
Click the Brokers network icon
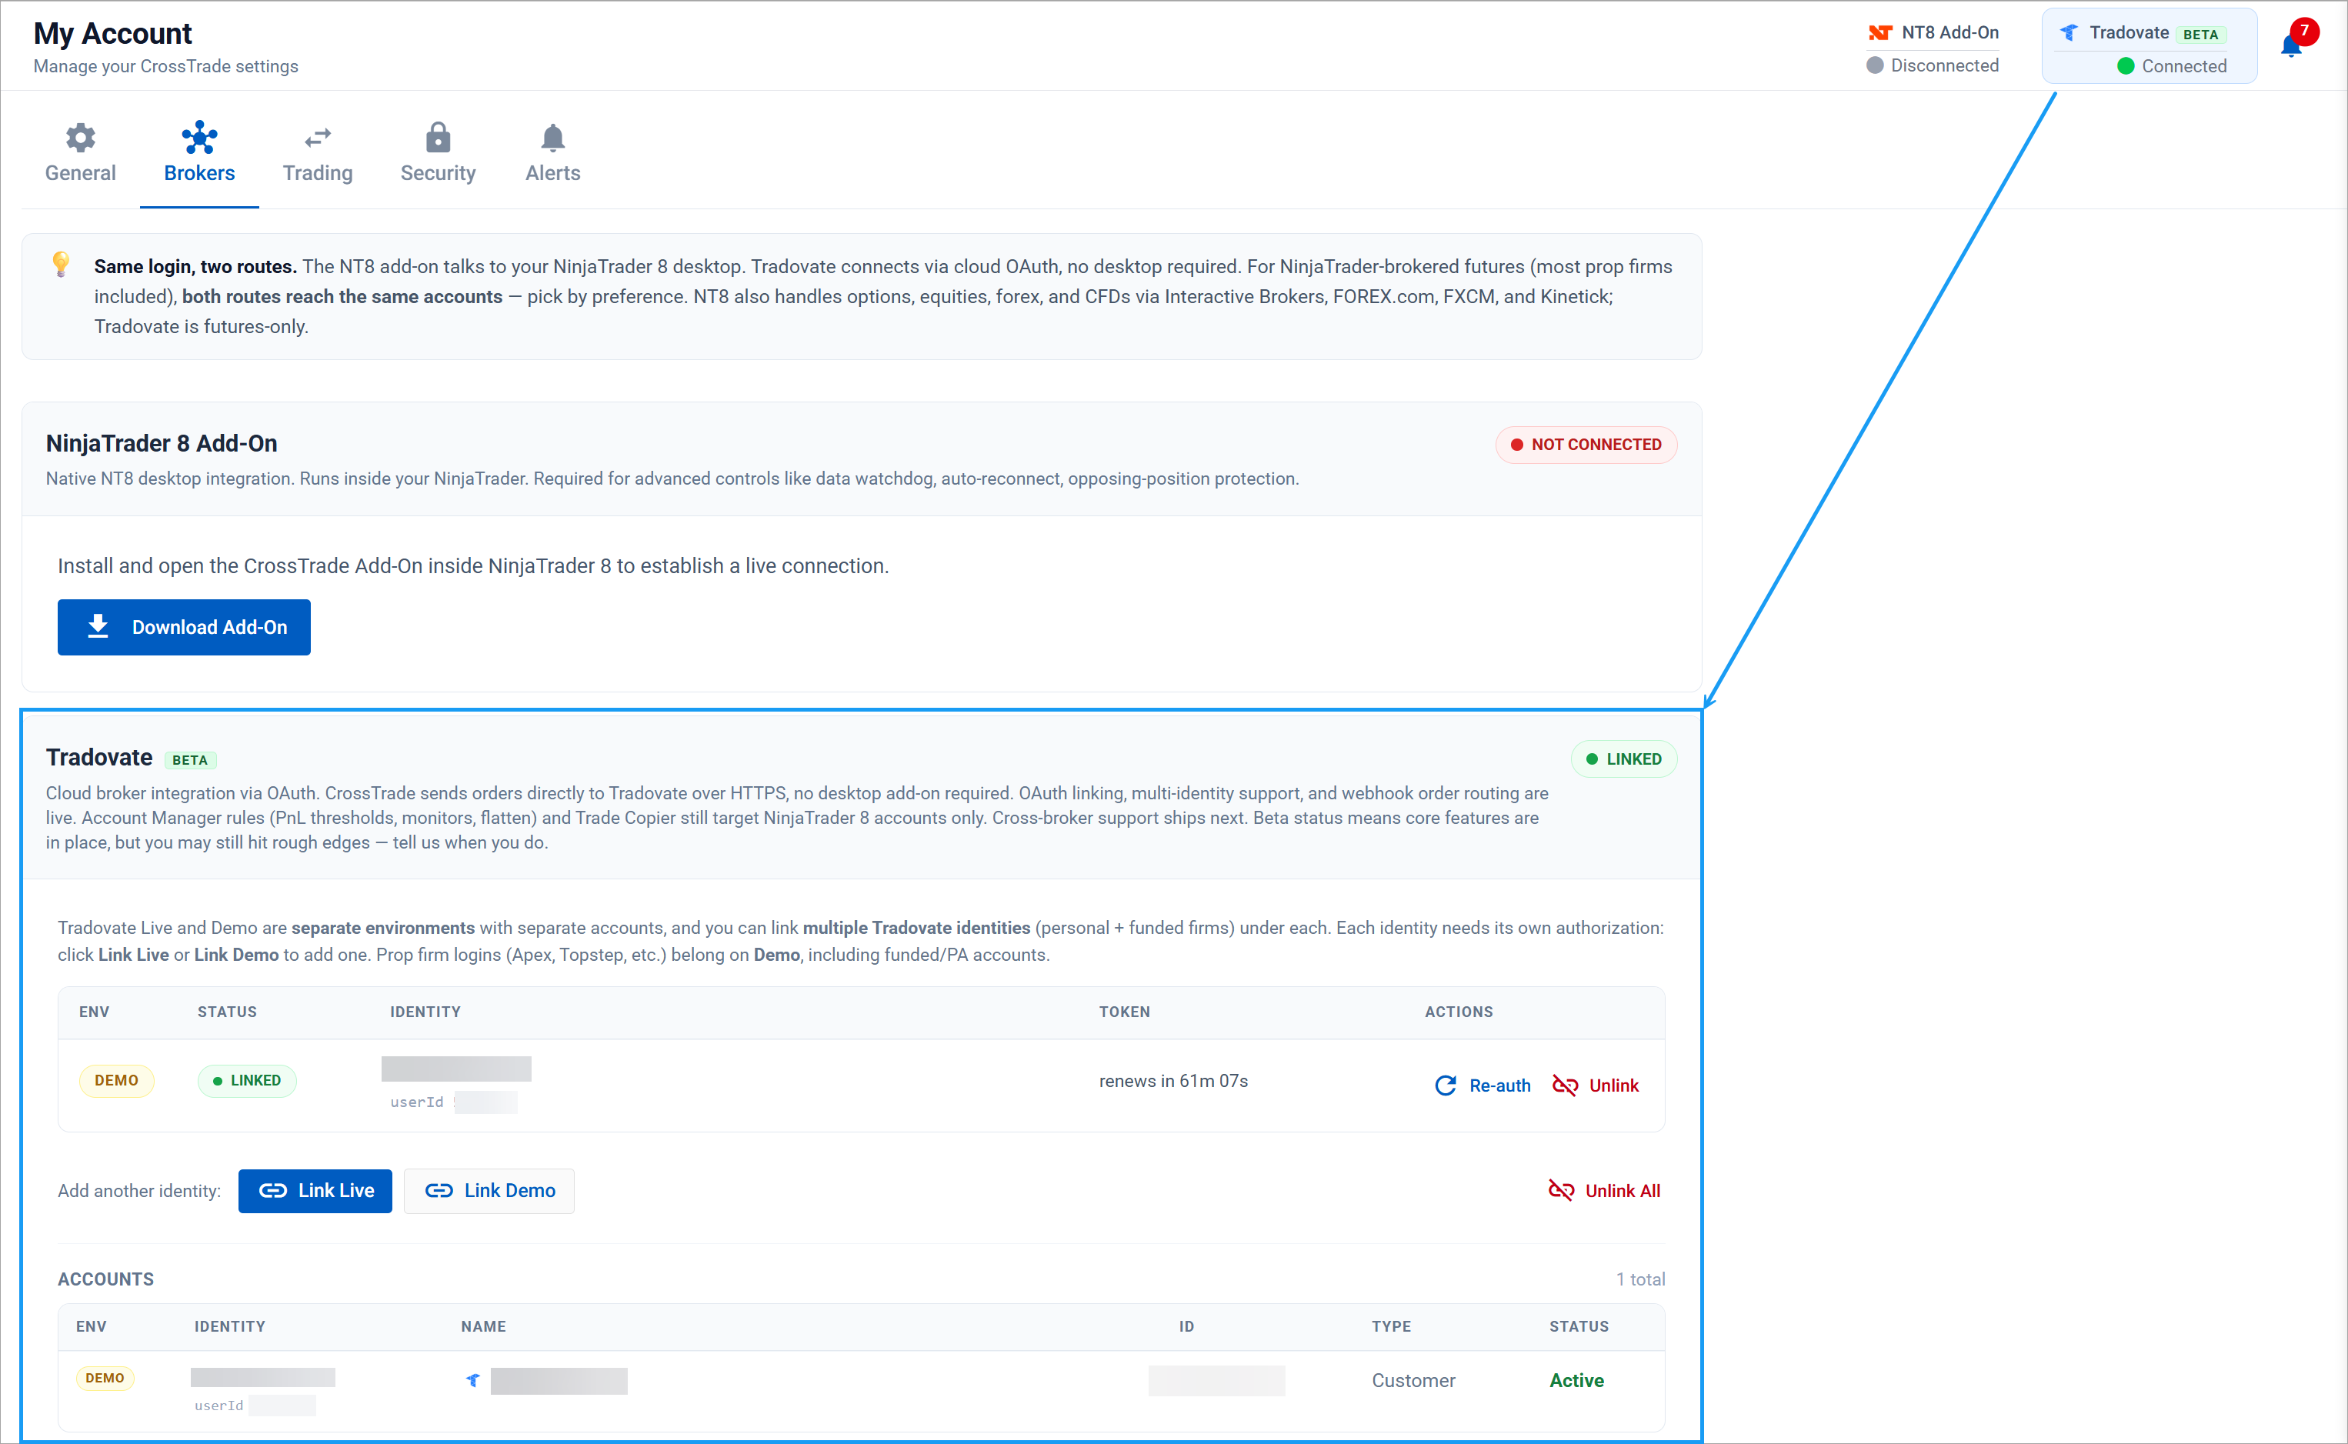199,138
